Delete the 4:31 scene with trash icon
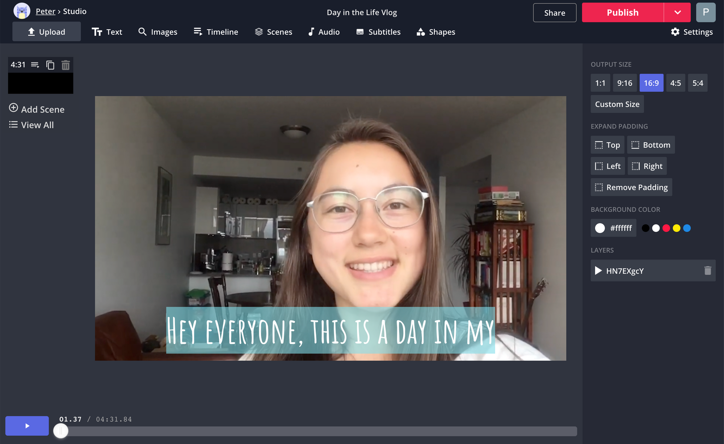The height and width of the screenshot is (444, 724). coord(66,65)
